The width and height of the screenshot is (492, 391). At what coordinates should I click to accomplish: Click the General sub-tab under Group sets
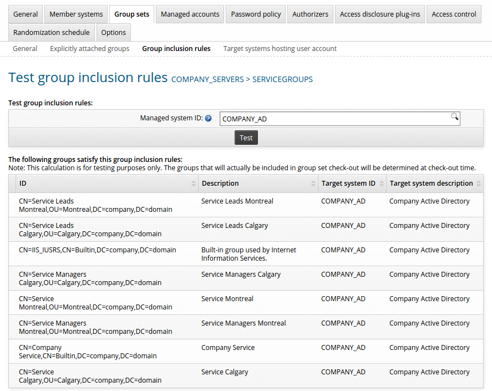pyautogui.click(x=25, y=49)
